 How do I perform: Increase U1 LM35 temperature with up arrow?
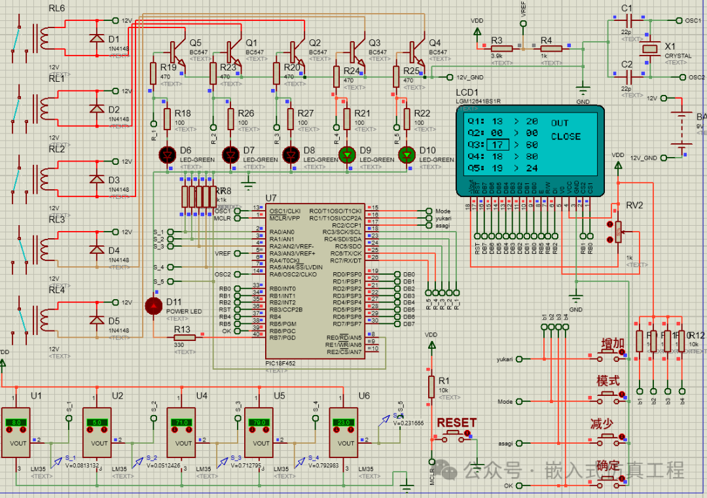click(22, 430)
